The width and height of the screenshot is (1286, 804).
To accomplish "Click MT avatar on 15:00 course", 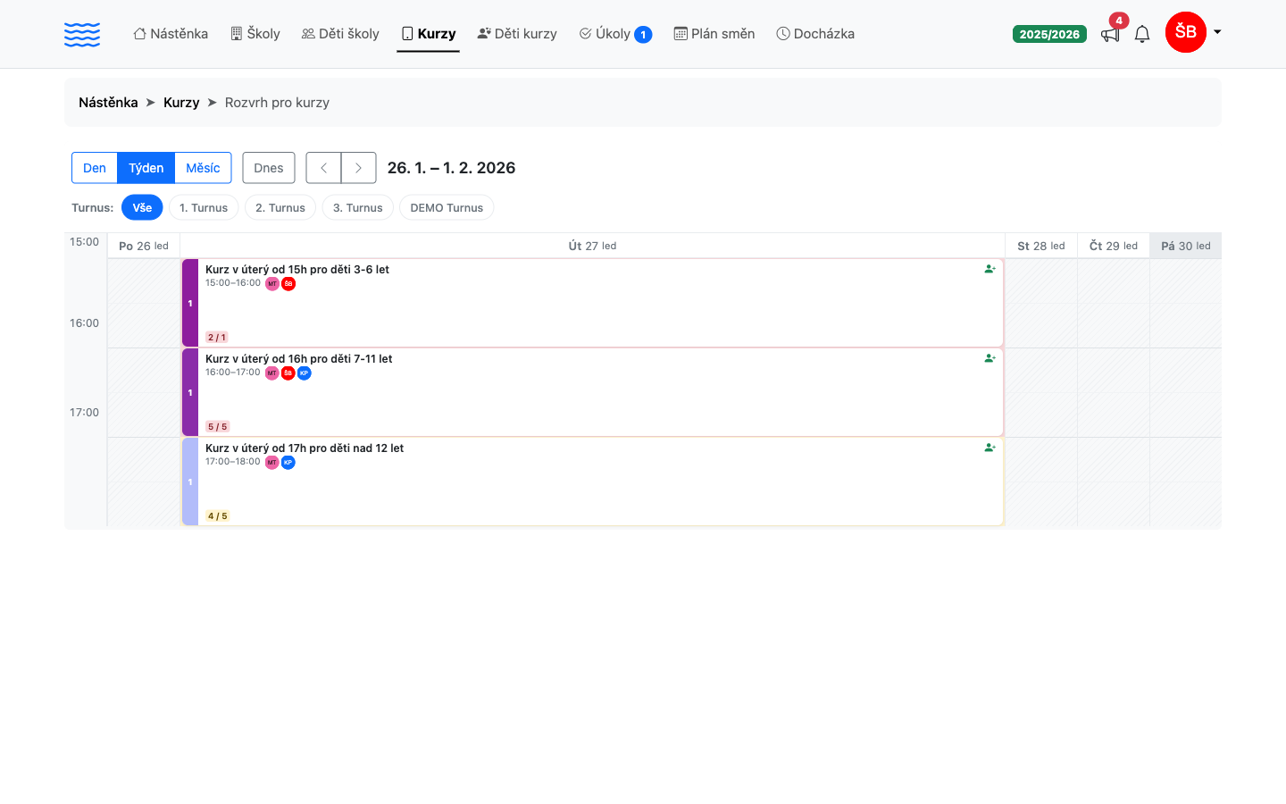I will pos(272,284).
